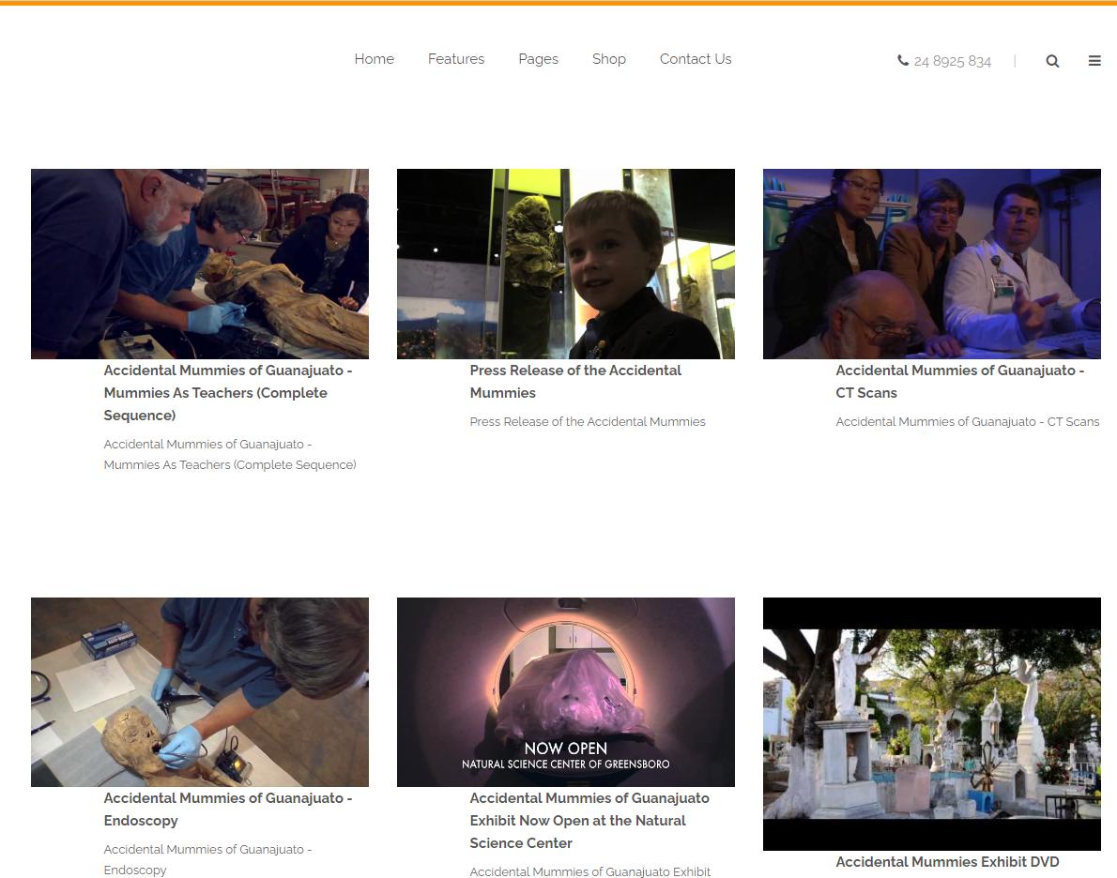Open the Pages menu
1117x878 pixels.
pyautogui.click(x=539, y=59)
